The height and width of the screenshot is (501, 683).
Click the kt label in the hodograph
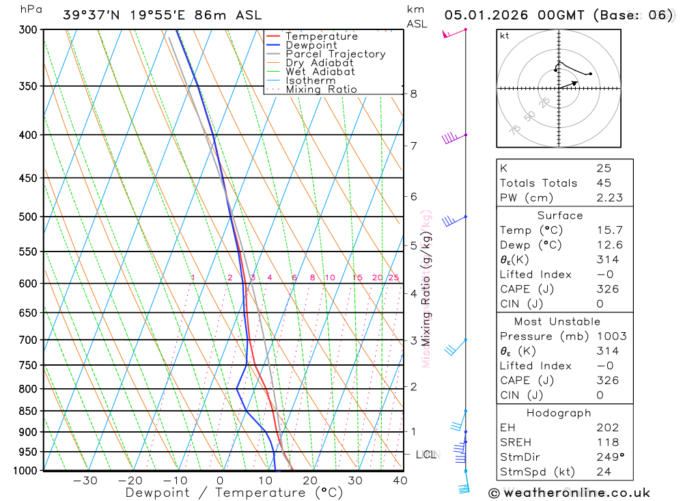pos(505,36)
